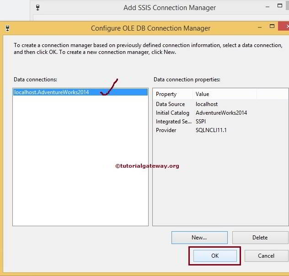Screen dimensions: 289x276
Task: Maximize the Configure OLE DB Connection Manager dialog
Action: point(272,26)
